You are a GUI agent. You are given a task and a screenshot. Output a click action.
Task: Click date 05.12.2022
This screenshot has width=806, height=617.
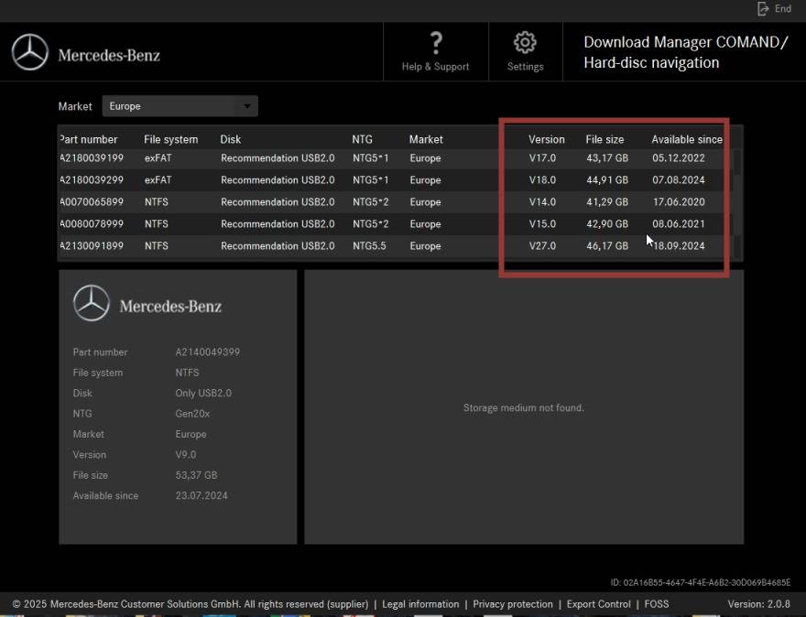pyautogui.click(x=679, y=158)
